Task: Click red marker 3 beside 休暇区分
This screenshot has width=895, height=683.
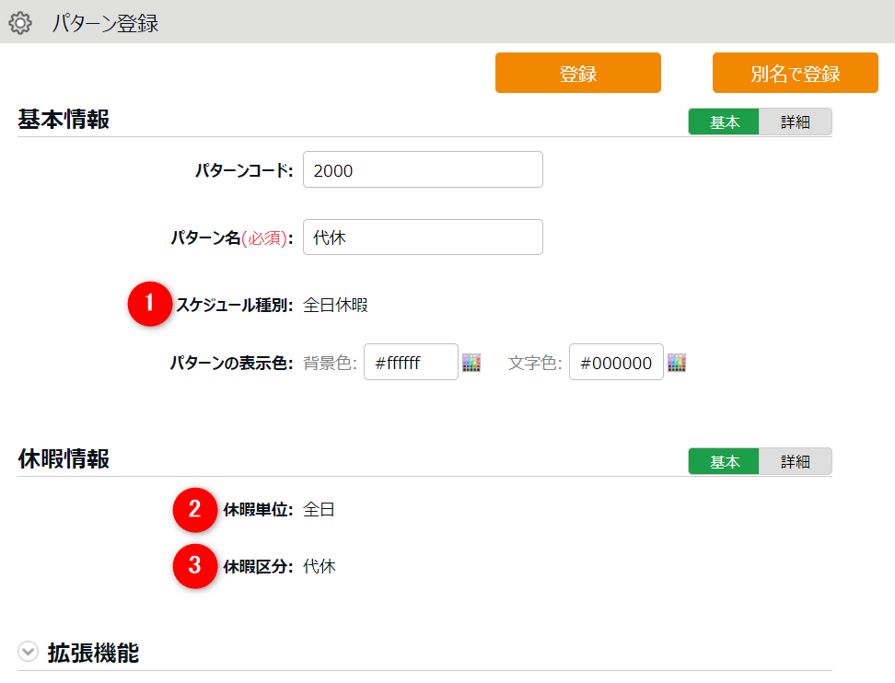Action: pos(194,565)
